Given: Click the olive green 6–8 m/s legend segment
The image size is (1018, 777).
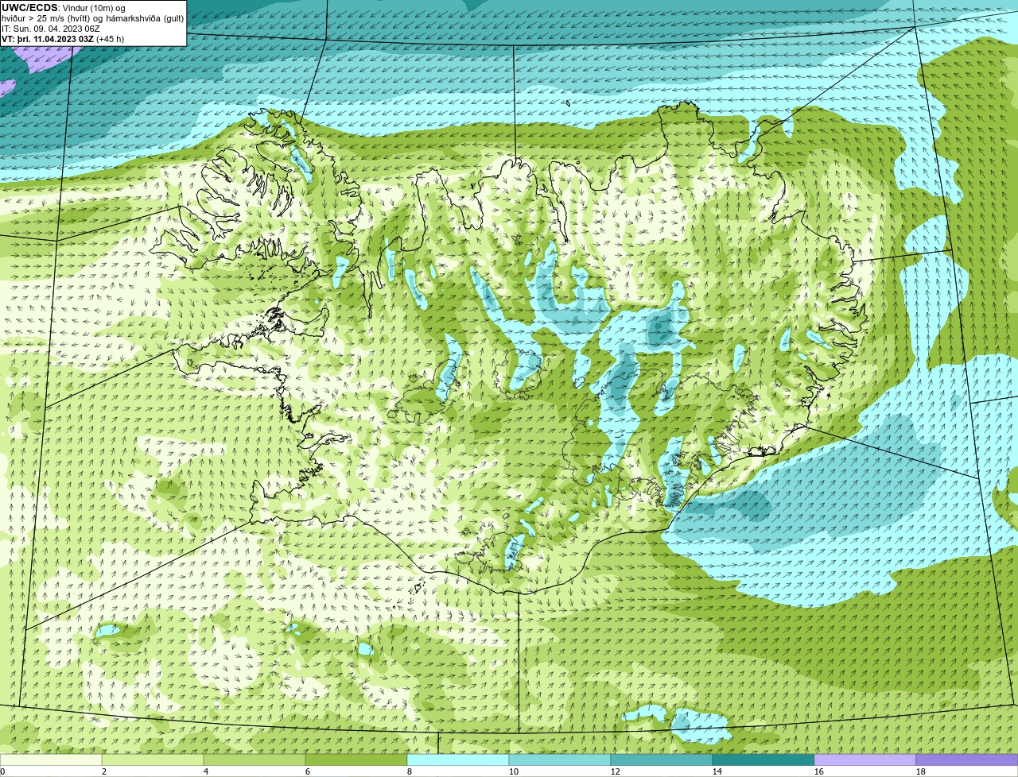Looking at the screenshot, I should (x=356, y=760).
